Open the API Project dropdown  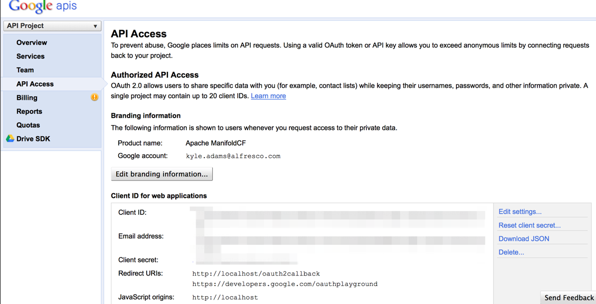point(52,26)
